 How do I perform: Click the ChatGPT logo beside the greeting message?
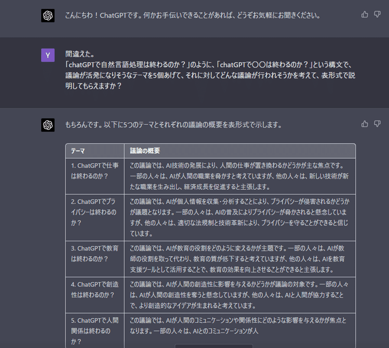(x=48, y=16)
